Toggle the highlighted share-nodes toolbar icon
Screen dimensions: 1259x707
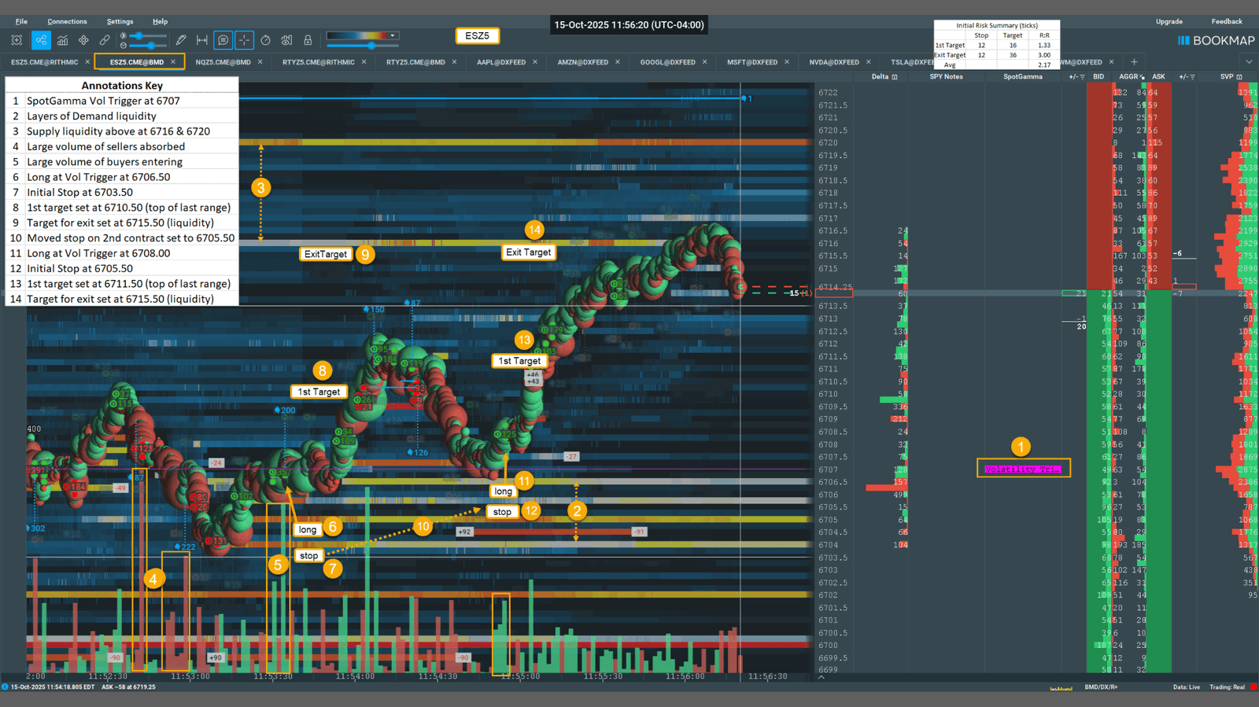[41, 40]
